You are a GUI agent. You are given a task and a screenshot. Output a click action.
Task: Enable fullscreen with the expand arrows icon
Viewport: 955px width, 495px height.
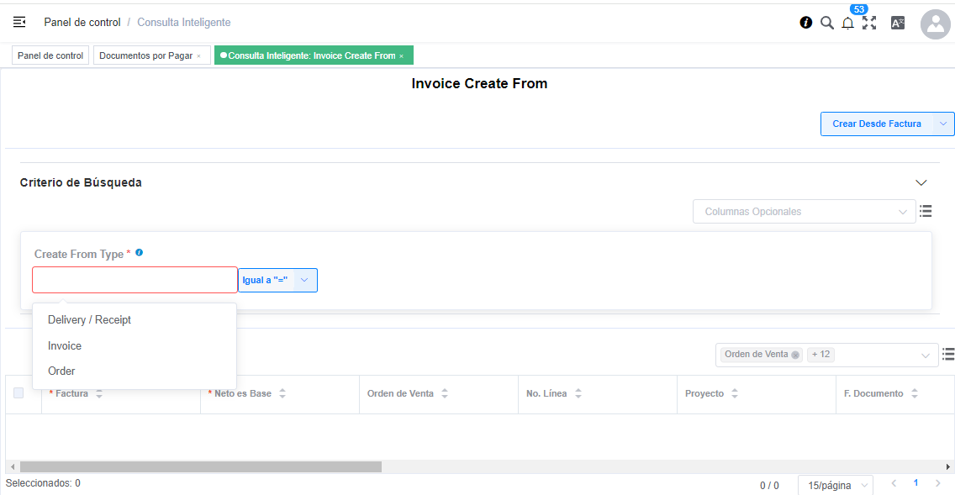point(868,23)
